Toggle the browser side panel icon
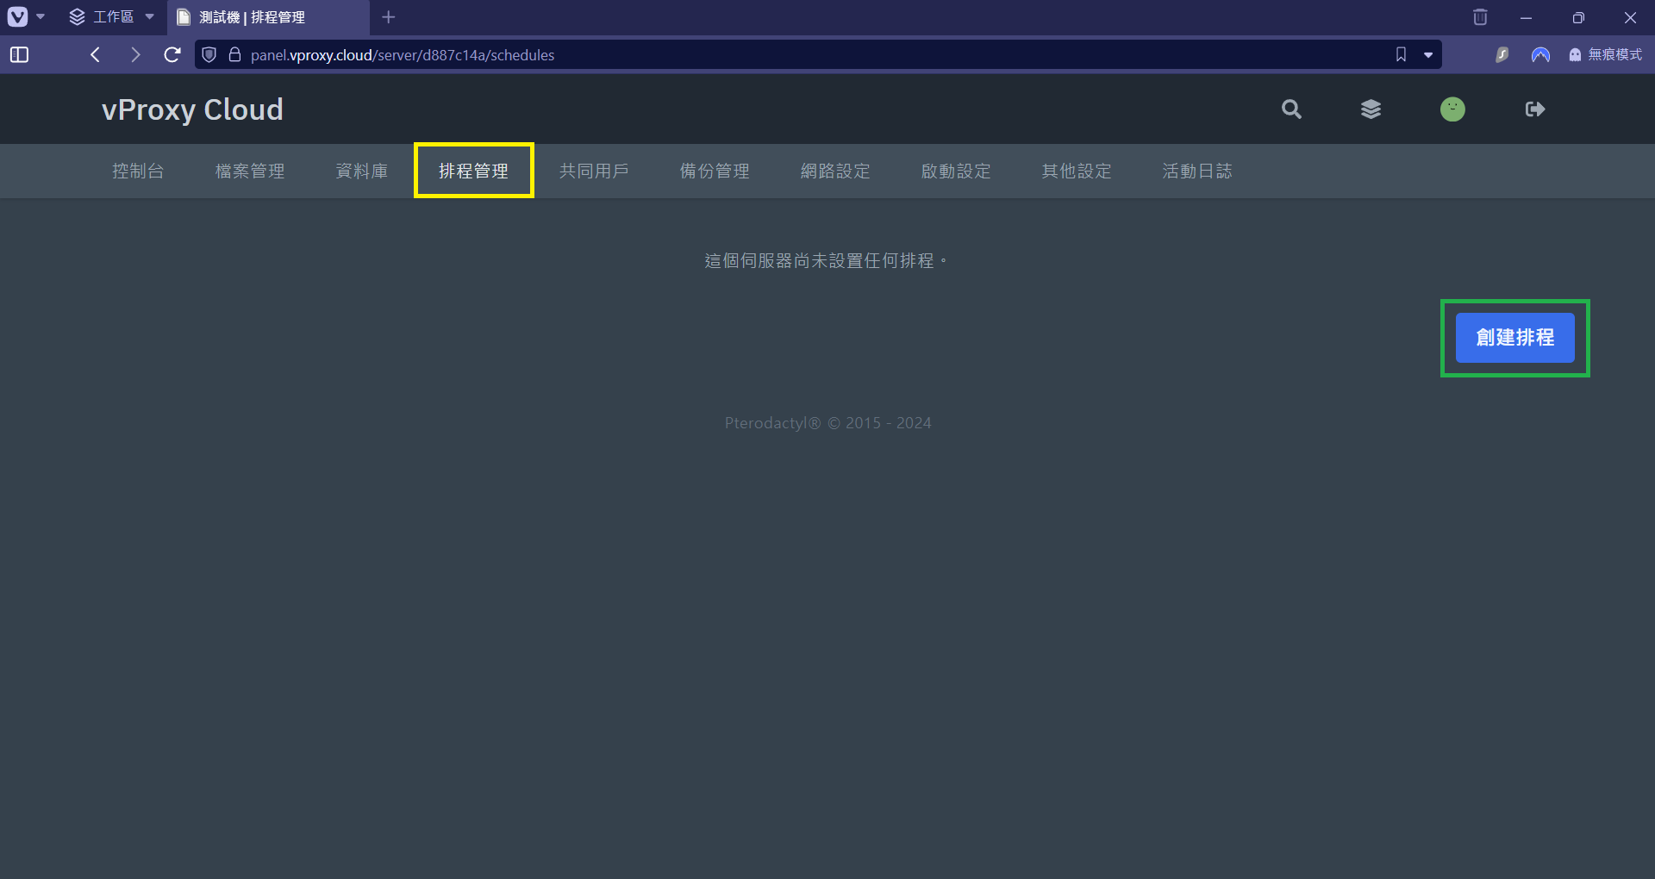The width and height of the screenshot is (1655, 879). pos(19,55)
